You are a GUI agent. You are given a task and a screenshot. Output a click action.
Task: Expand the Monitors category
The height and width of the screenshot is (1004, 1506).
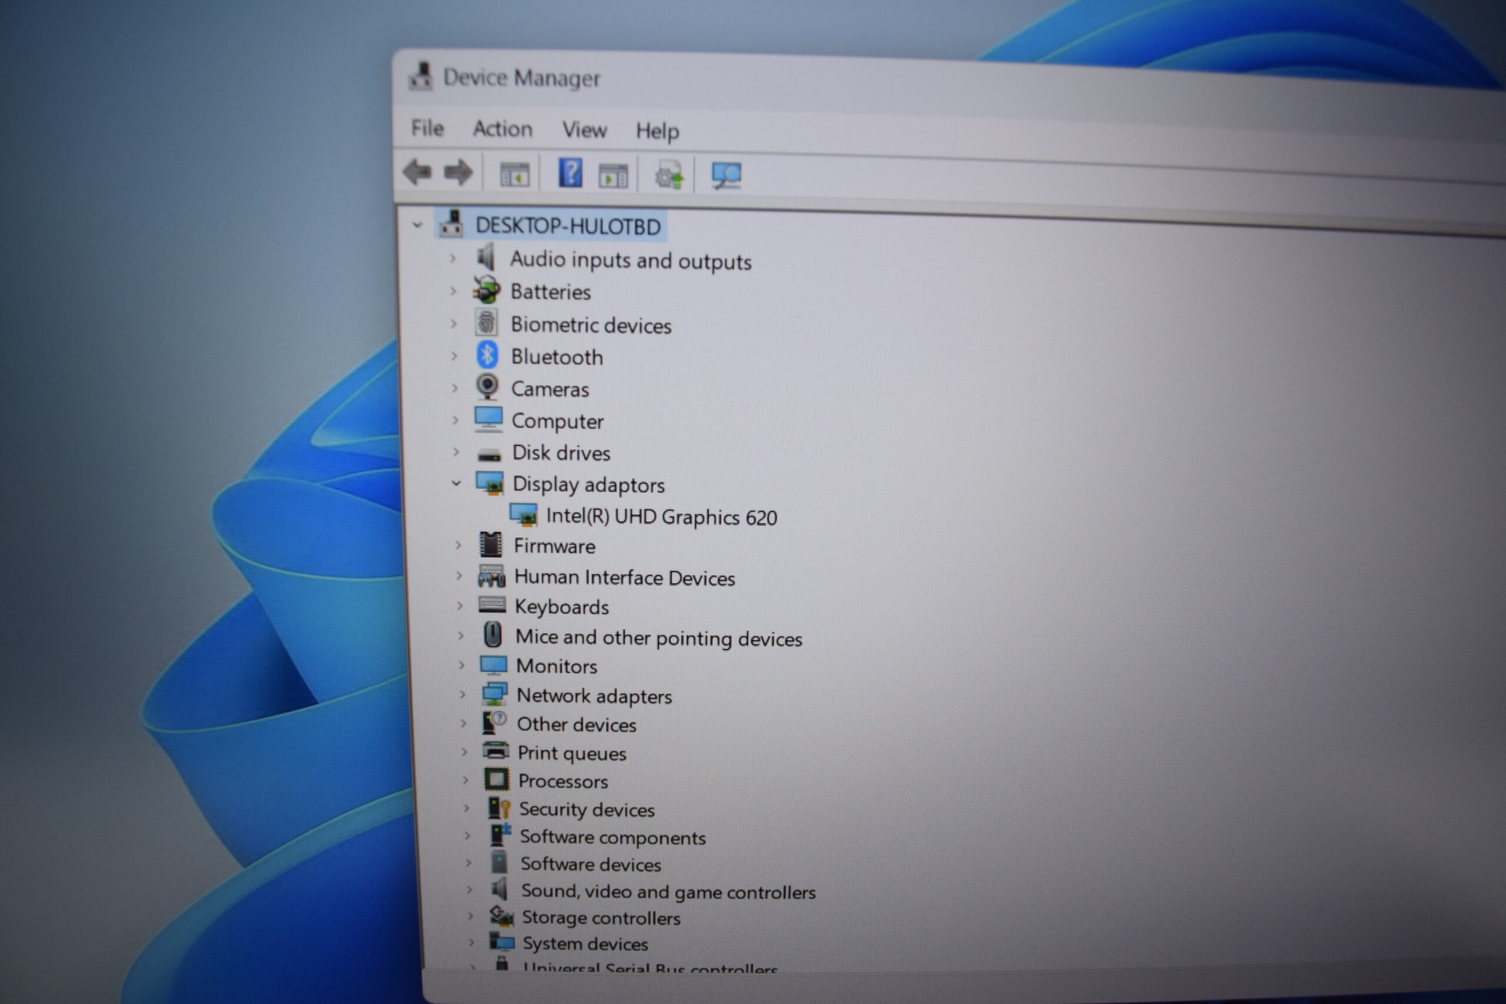[461, 665]
